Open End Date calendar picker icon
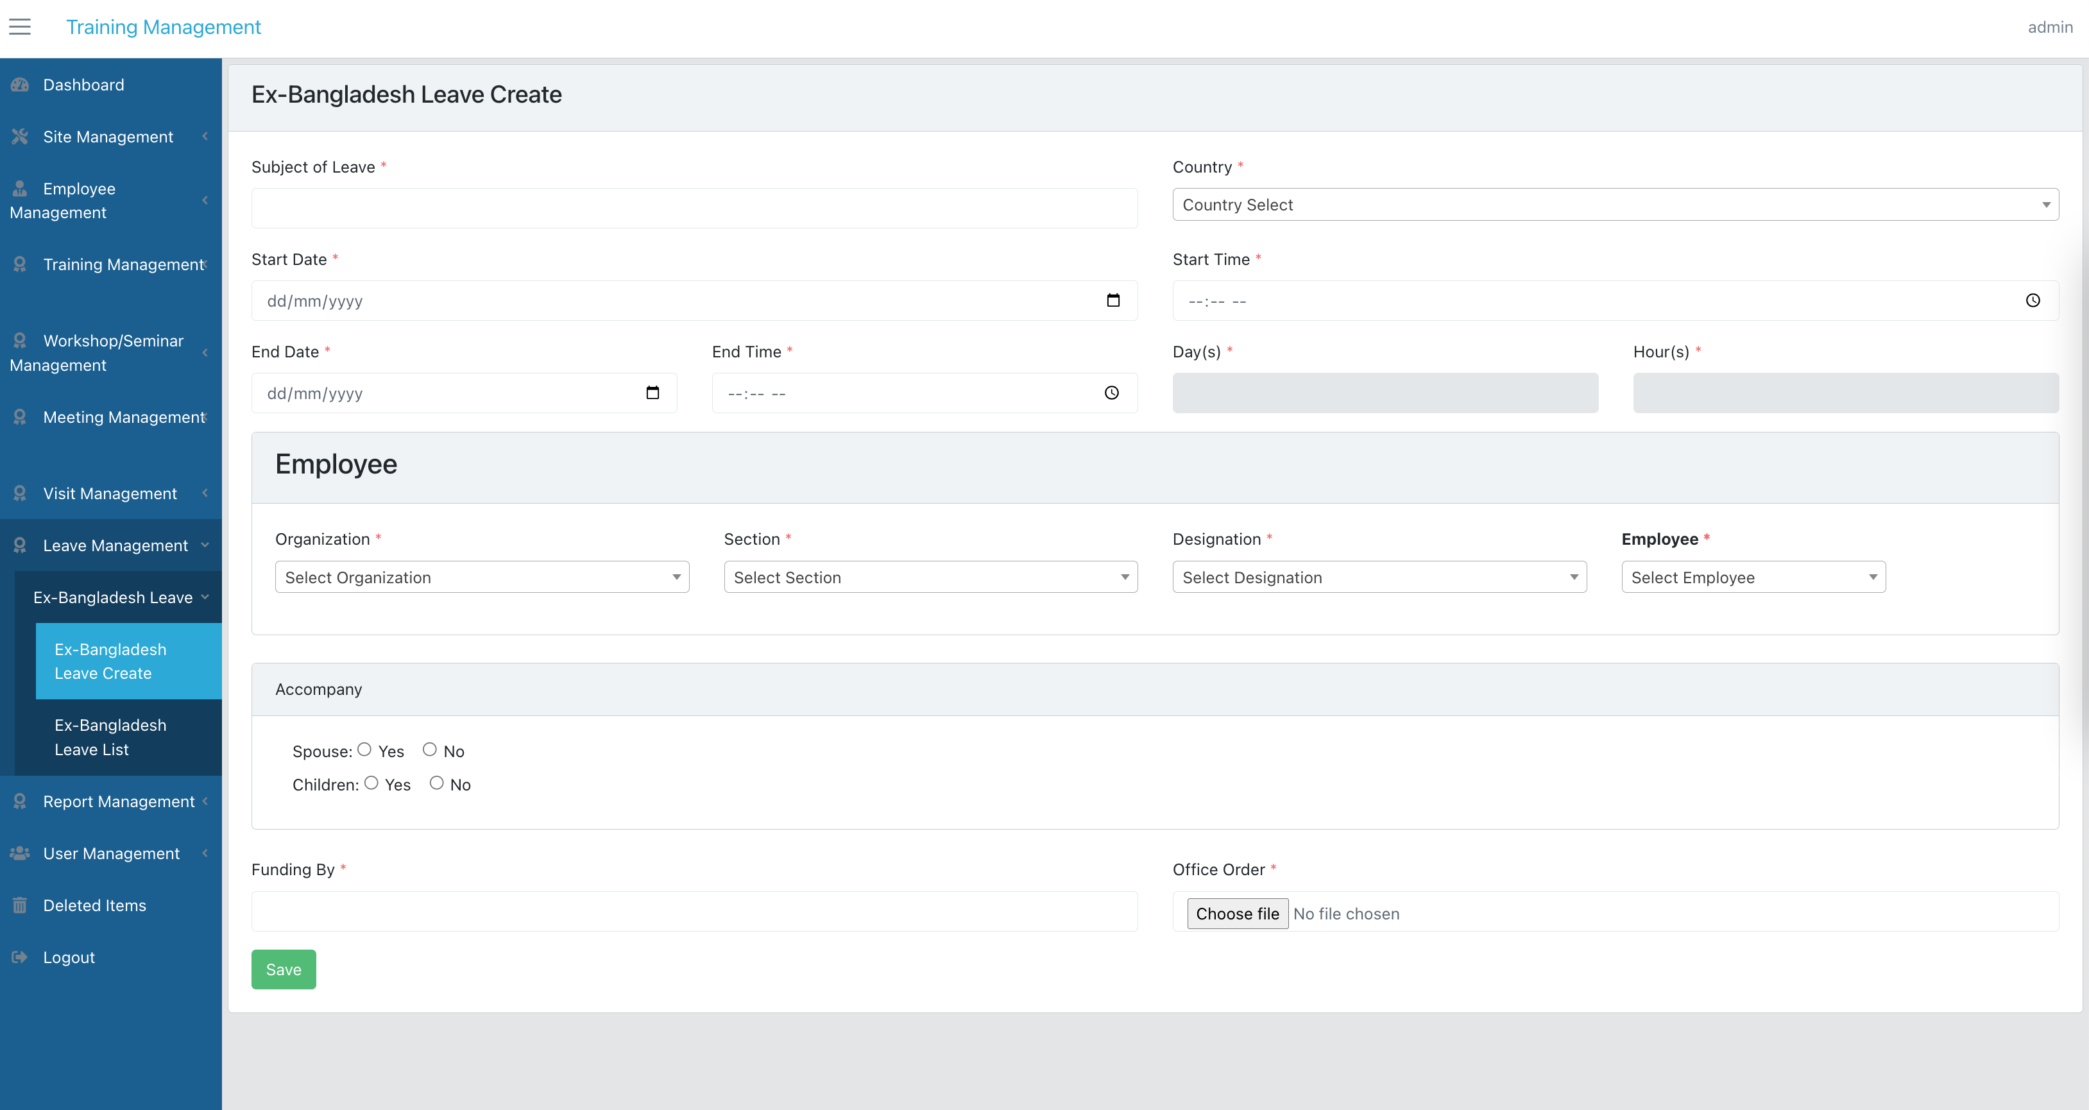The height and width of the screenshot is (1110, 2089). click(652, 393)
